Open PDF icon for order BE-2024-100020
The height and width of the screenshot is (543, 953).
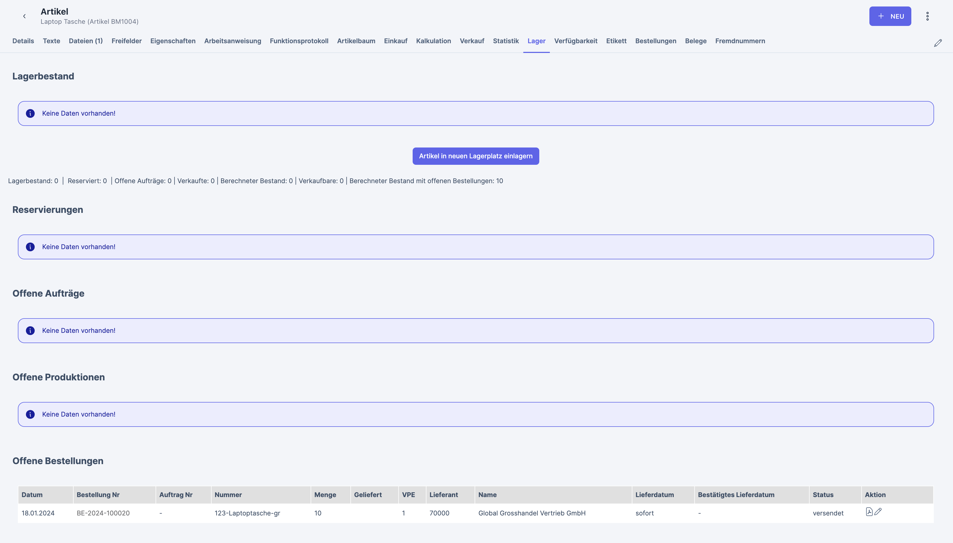click(x=869, y=512)
